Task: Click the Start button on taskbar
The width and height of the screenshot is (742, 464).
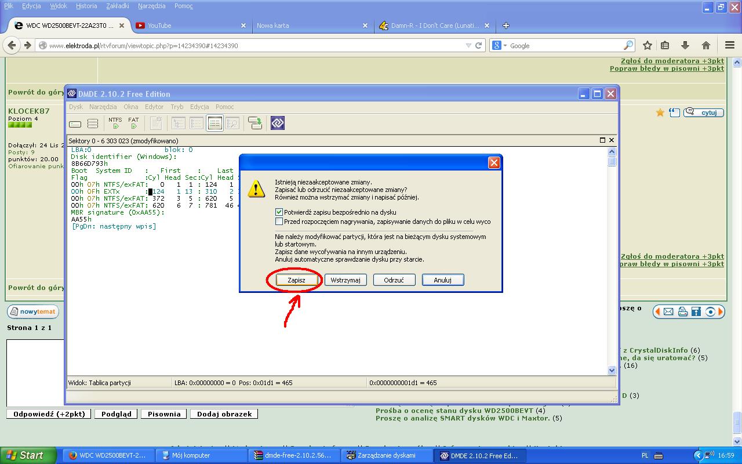Action: click(x=28, y=455)
